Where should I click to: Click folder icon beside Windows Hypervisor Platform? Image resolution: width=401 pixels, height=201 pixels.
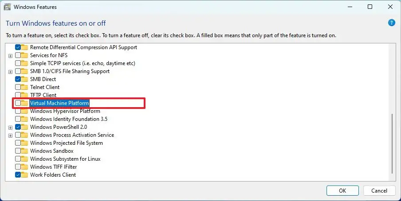pyautogui.click(x=24, y=111)
